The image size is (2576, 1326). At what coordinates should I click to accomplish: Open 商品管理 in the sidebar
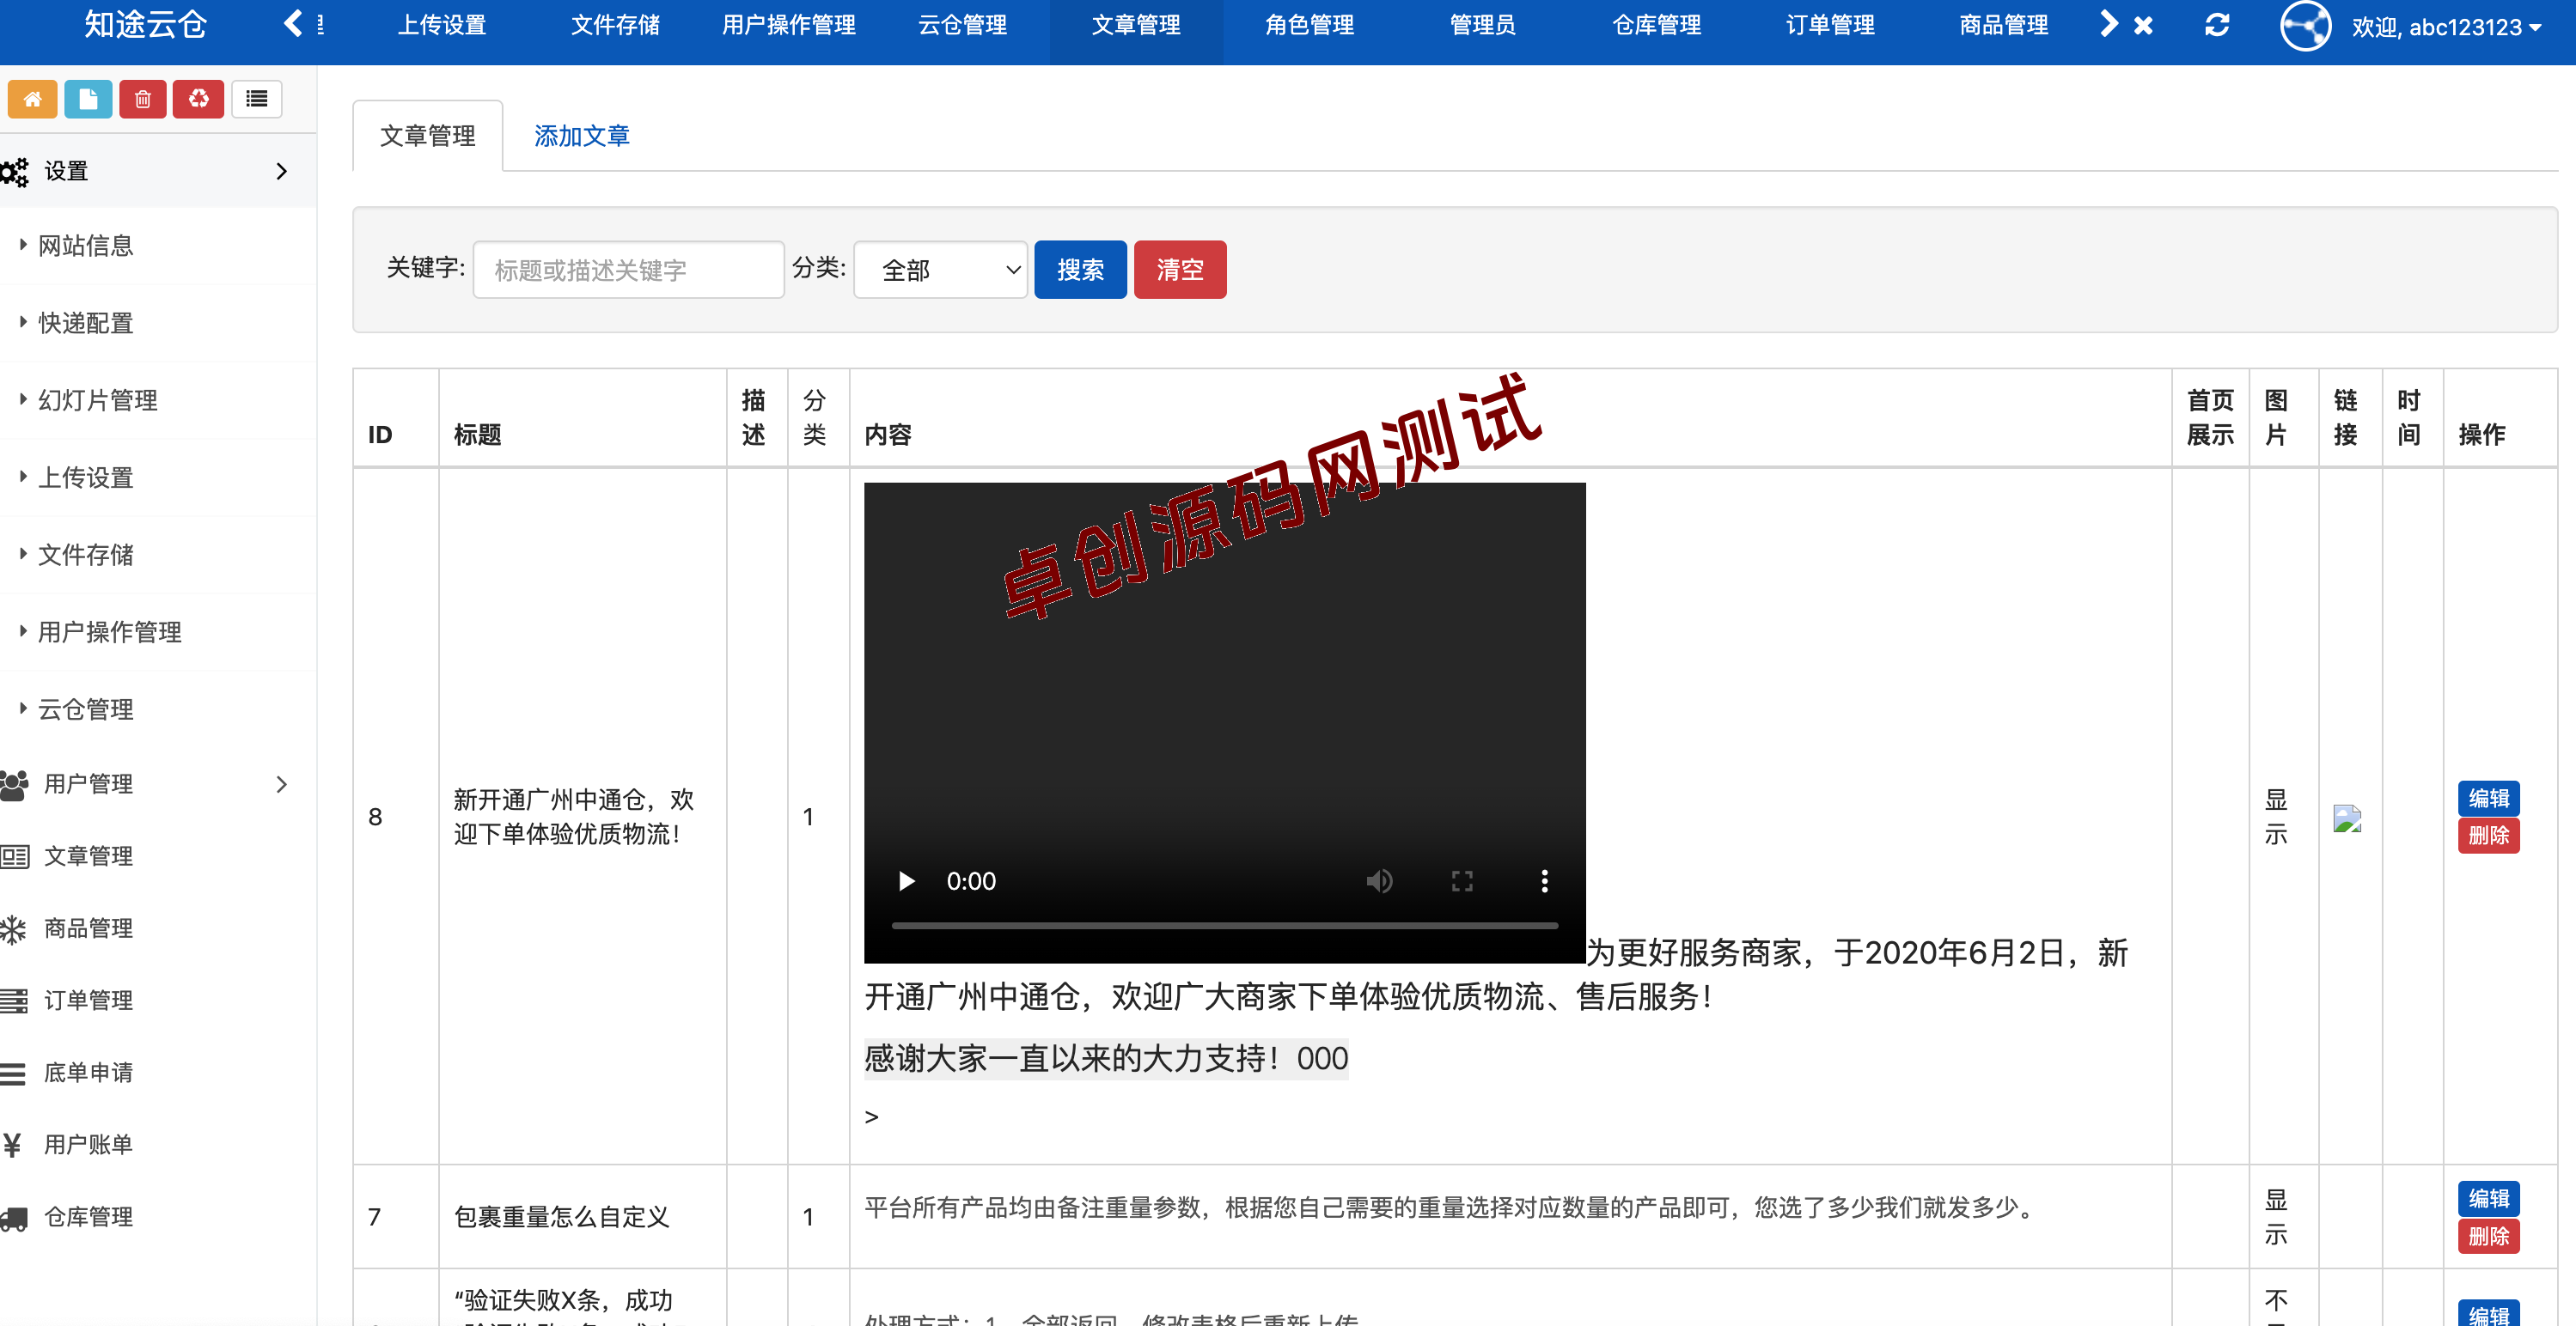tap(158, 928)
